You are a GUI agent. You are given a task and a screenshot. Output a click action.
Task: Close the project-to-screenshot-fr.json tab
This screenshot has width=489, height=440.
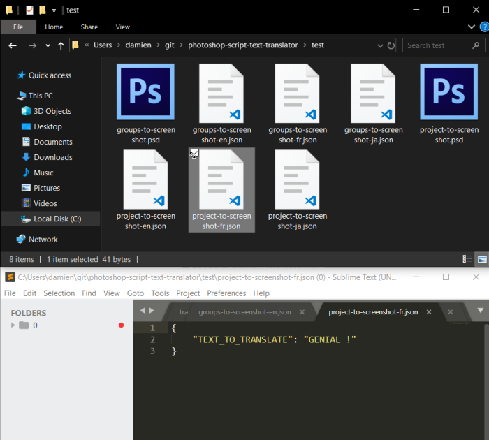[x=429, y=311]
